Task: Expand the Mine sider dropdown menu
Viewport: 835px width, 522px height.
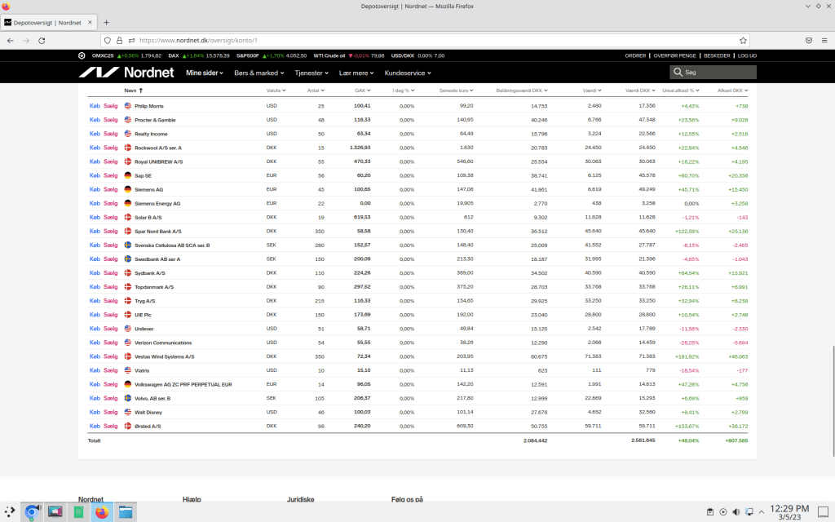Action: 204,73
